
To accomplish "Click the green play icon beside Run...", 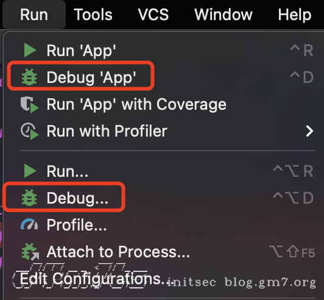I will click(30, 171).
